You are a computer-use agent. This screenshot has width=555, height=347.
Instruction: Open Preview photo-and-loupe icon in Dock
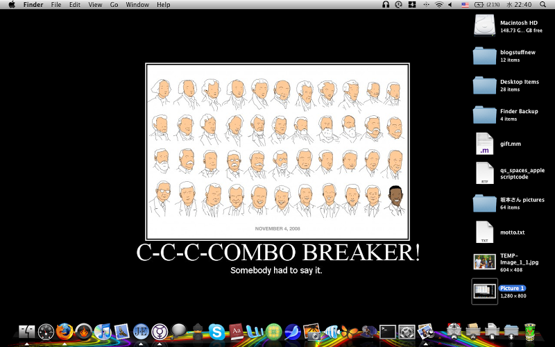(x=425, y=332)
